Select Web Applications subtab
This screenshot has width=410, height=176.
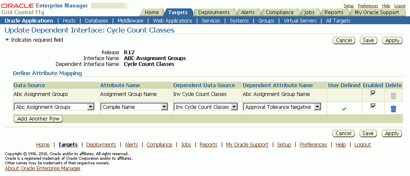[172, 20]
